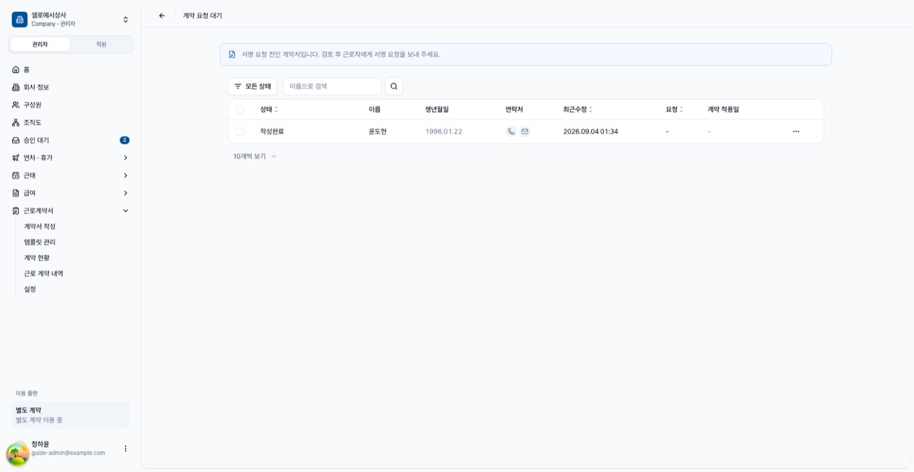Screen dimensions: 914x472
Task: Click the name 윤도현 in the table
Action: coord(377,131)
